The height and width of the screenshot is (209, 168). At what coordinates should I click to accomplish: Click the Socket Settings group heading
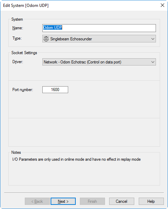(24, 53)
